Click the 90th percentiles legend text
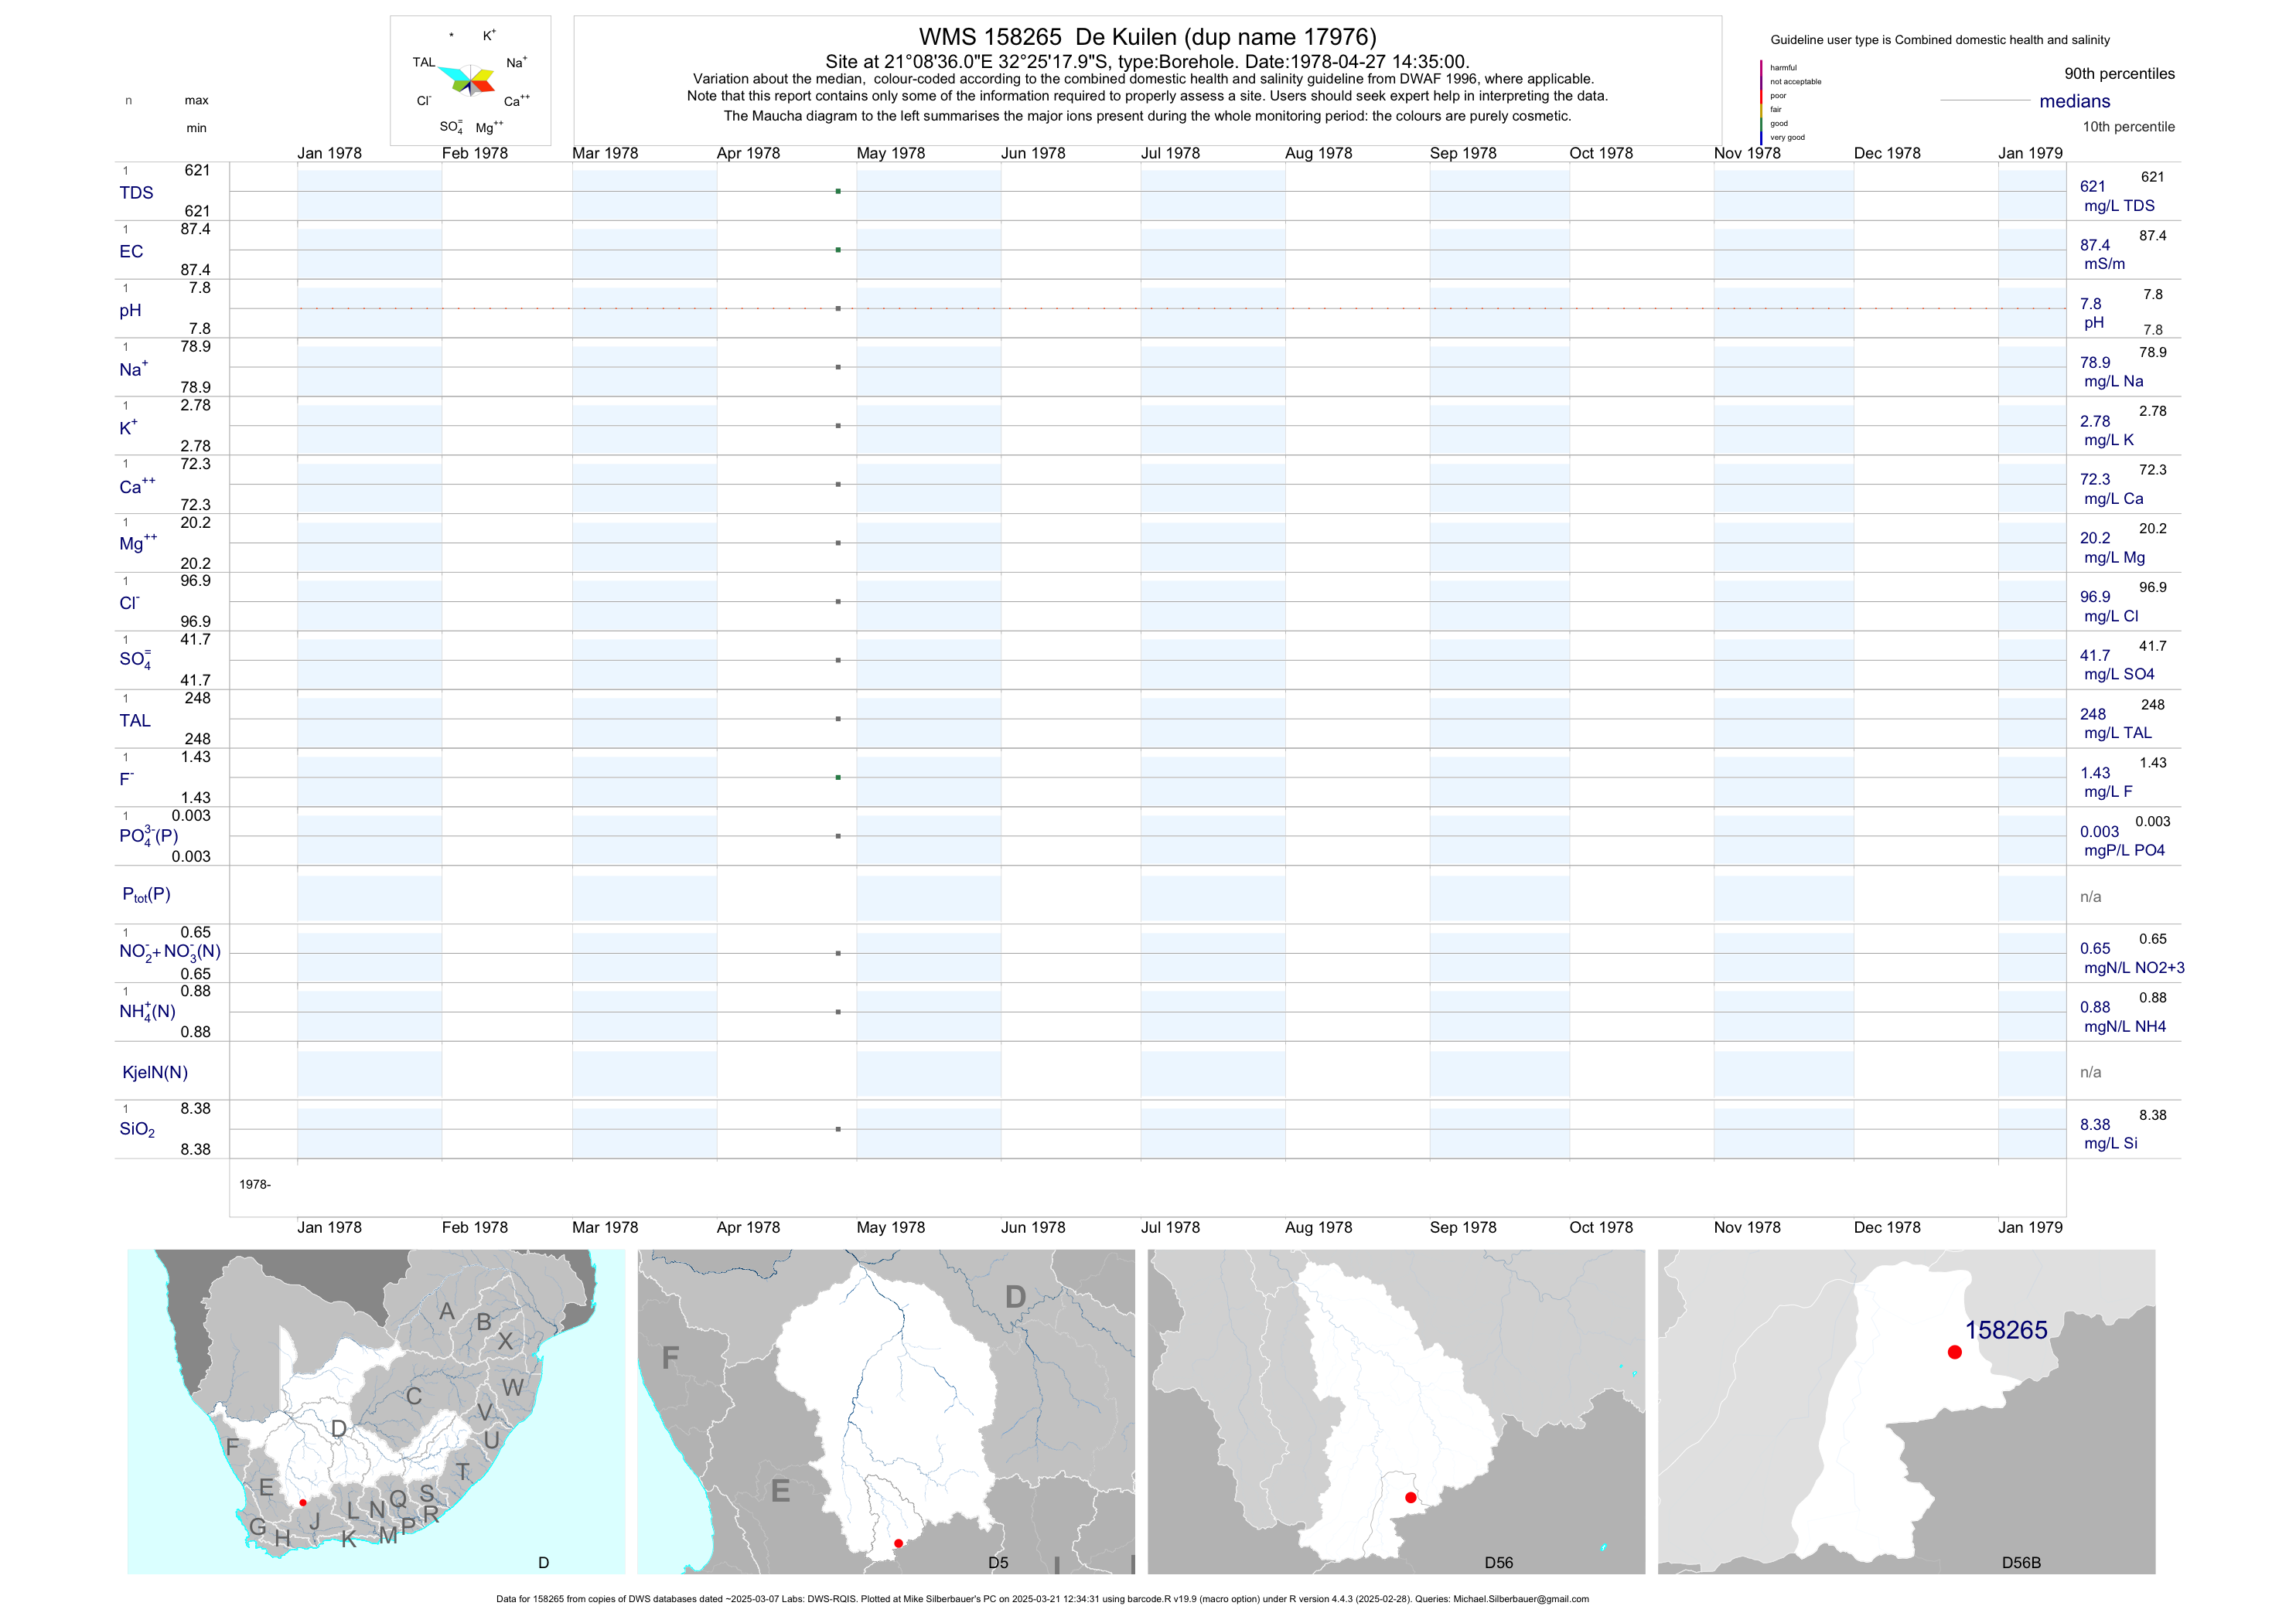This screenshot has height=1623, width=2296. [2119, 74]
